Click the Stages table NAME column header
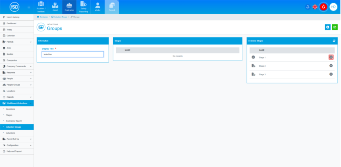Viewport: 341px width, 167px height. (x=127, y=50)
